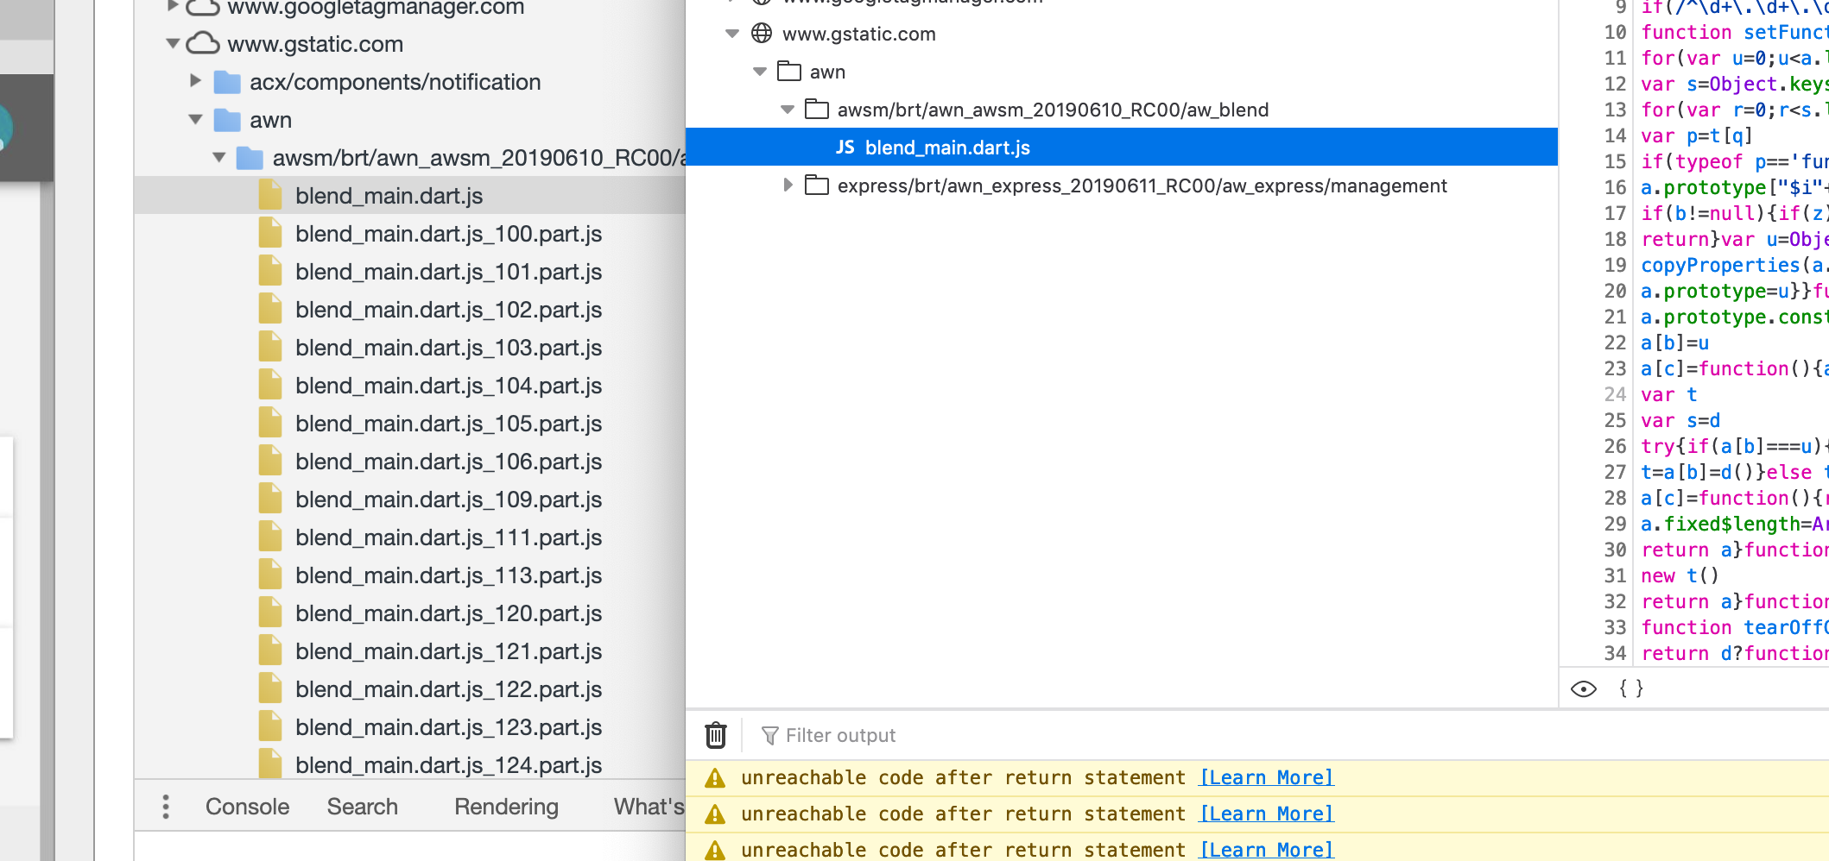Switch to the Rendering tab
Image resolution: width=1829 pixels, height=861 pixels.
click(x=505, y=806)
